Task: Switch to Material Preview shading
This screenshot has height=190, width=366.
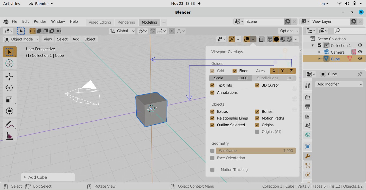Action: pyautogui.click(x=283, y=39)
